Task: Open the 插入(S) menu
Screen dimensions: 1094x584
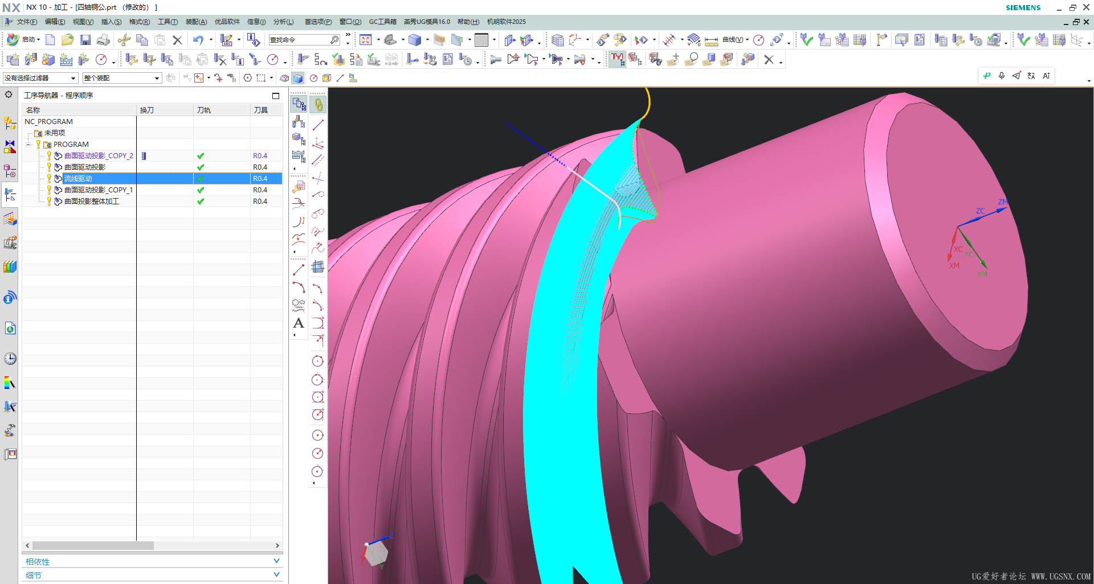Action: coord(111,22)
